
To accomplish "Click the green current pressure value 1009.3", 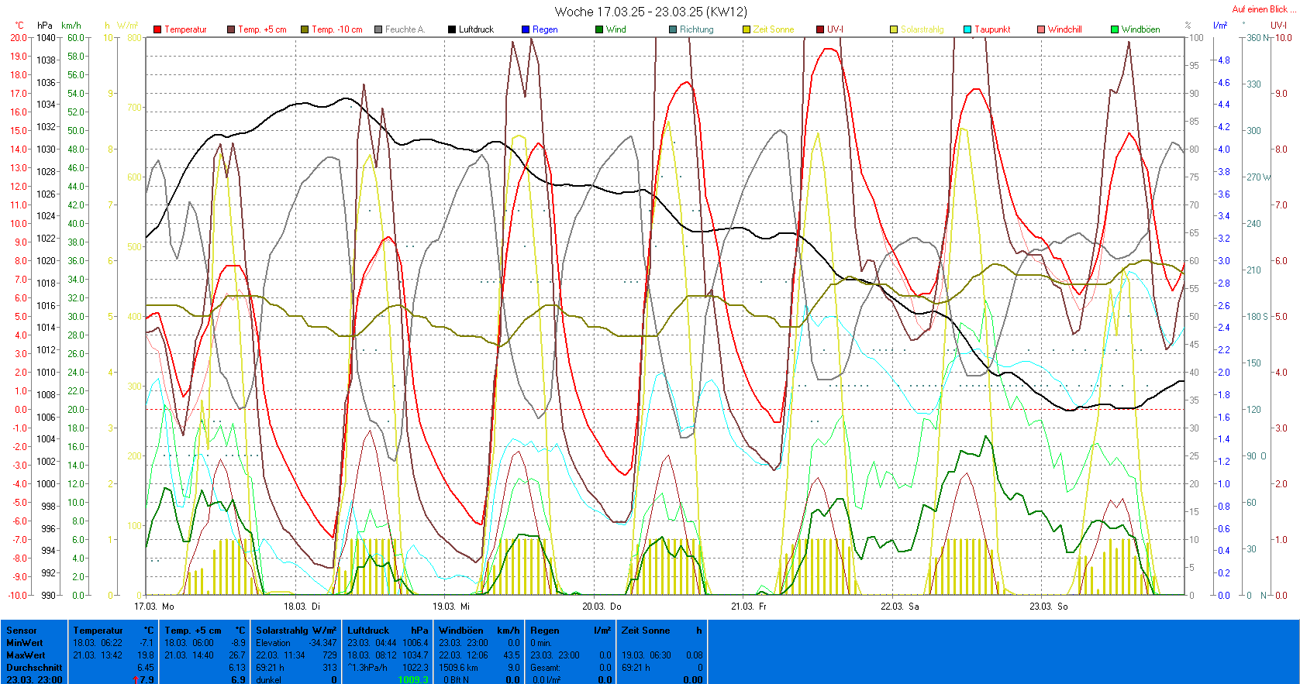I will click(x=413, y=680).
